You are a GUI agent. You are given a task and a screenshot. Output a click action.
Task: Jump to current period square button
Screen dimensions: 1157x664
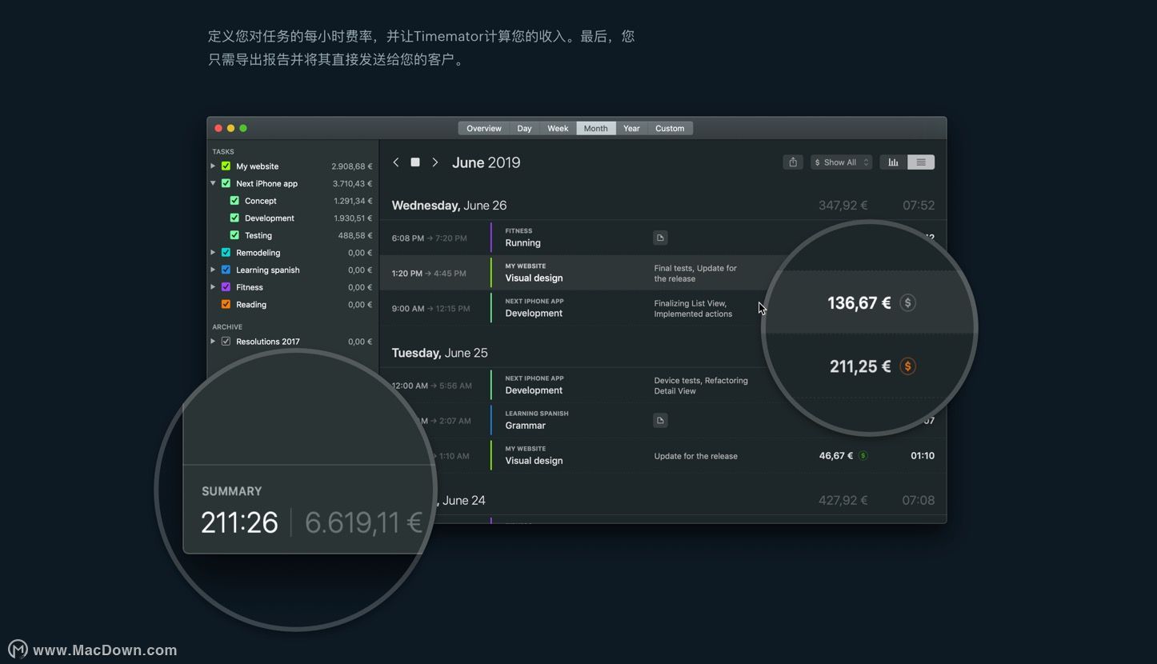[415, 162]
